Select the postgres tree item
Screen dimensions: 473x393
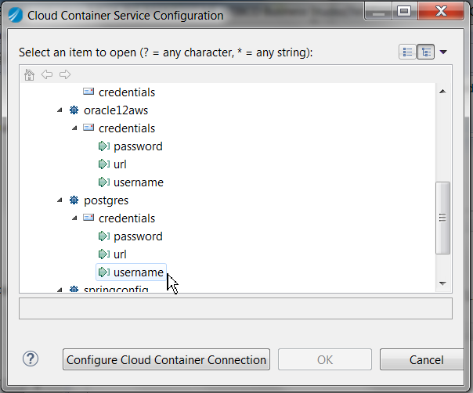107,200
